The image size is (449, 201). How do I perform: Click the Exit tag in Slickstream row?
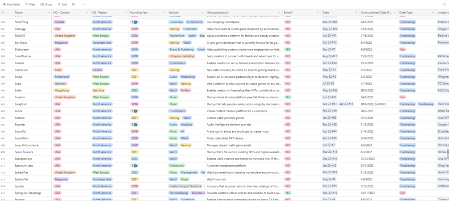(403, 50)
